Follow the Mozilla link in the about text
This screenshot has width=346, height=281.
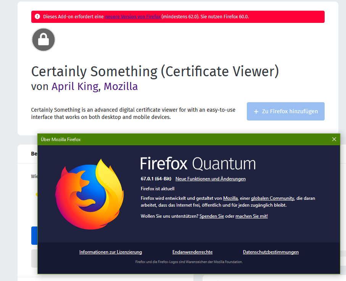point(230,198)
